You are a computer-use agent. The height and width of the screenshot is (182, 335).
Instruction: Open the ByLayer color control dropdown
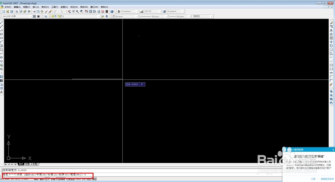coord(137,16)
